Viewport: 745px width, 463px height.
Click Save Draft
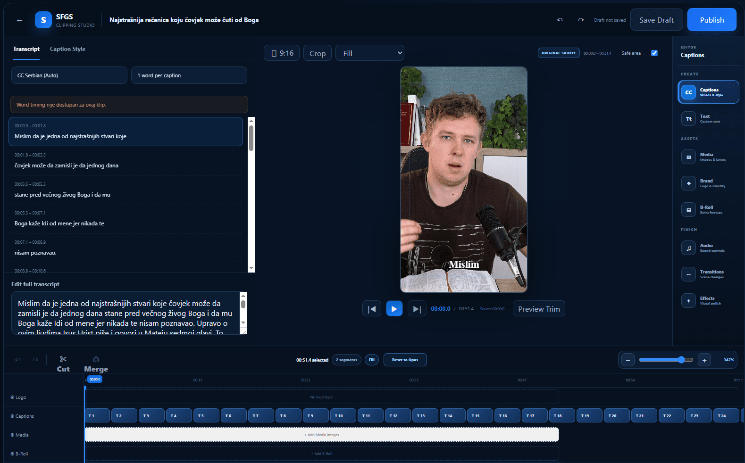pyautogui.click(x=656, y=20)
